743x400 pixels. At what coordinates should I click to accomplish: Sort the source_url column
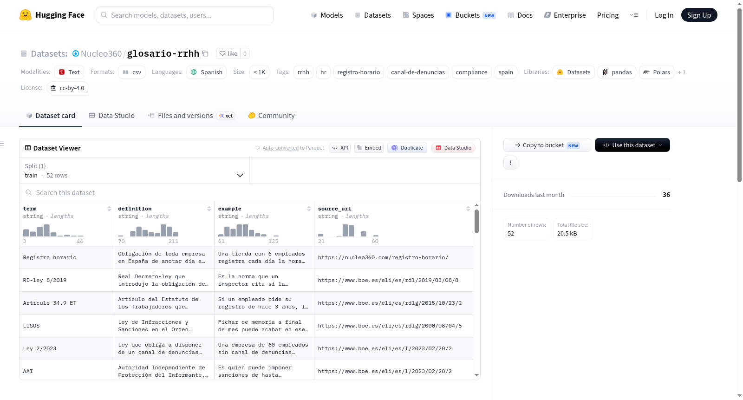click(468, 209)
